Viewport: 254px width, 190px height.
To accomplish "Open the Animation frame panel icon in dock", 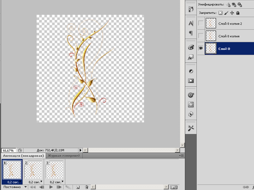I will click(x=191, y=104).
